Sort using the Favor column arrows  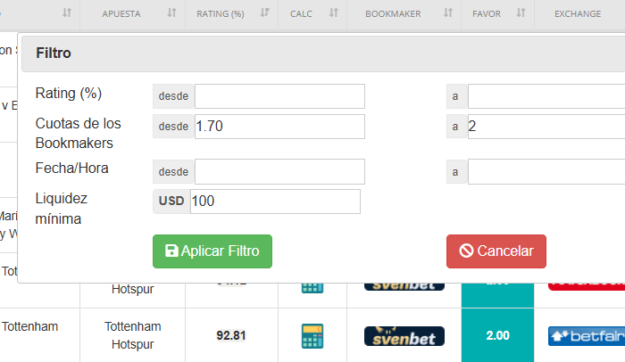tap(516, 13)
